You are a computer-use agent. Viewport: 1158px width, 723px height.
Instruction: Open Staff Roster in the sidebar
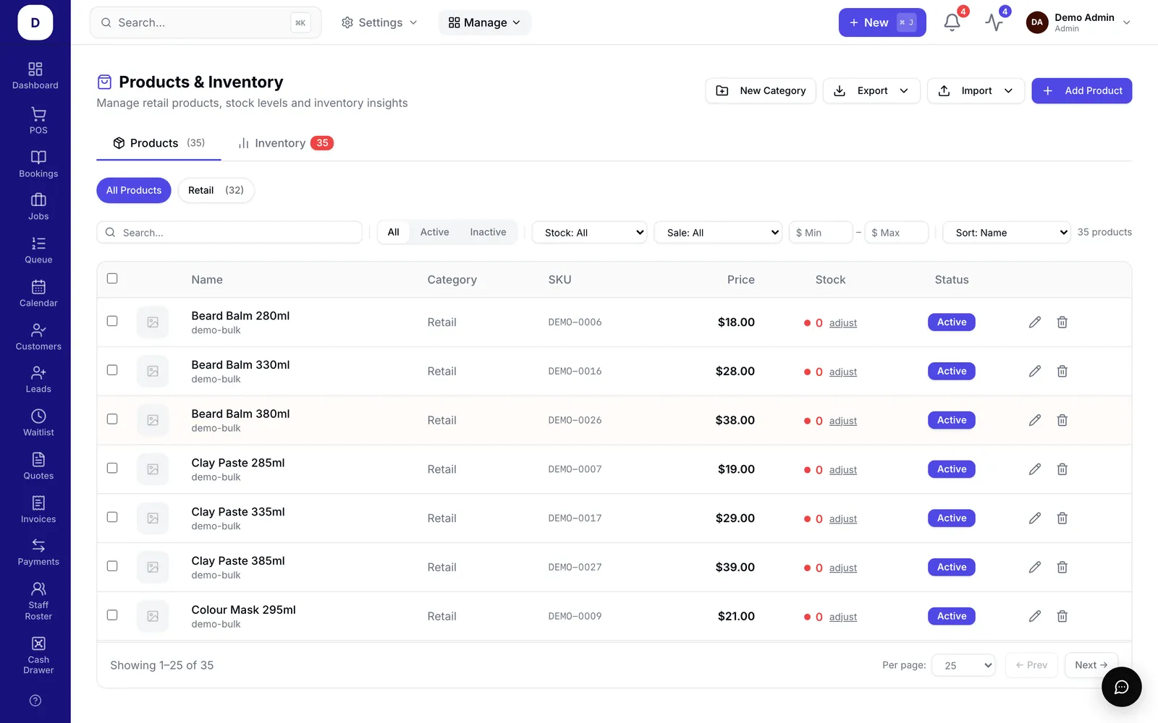38,602
